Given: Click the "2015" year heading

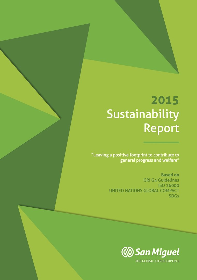Looking at the screenshot, I should point(165,100).
